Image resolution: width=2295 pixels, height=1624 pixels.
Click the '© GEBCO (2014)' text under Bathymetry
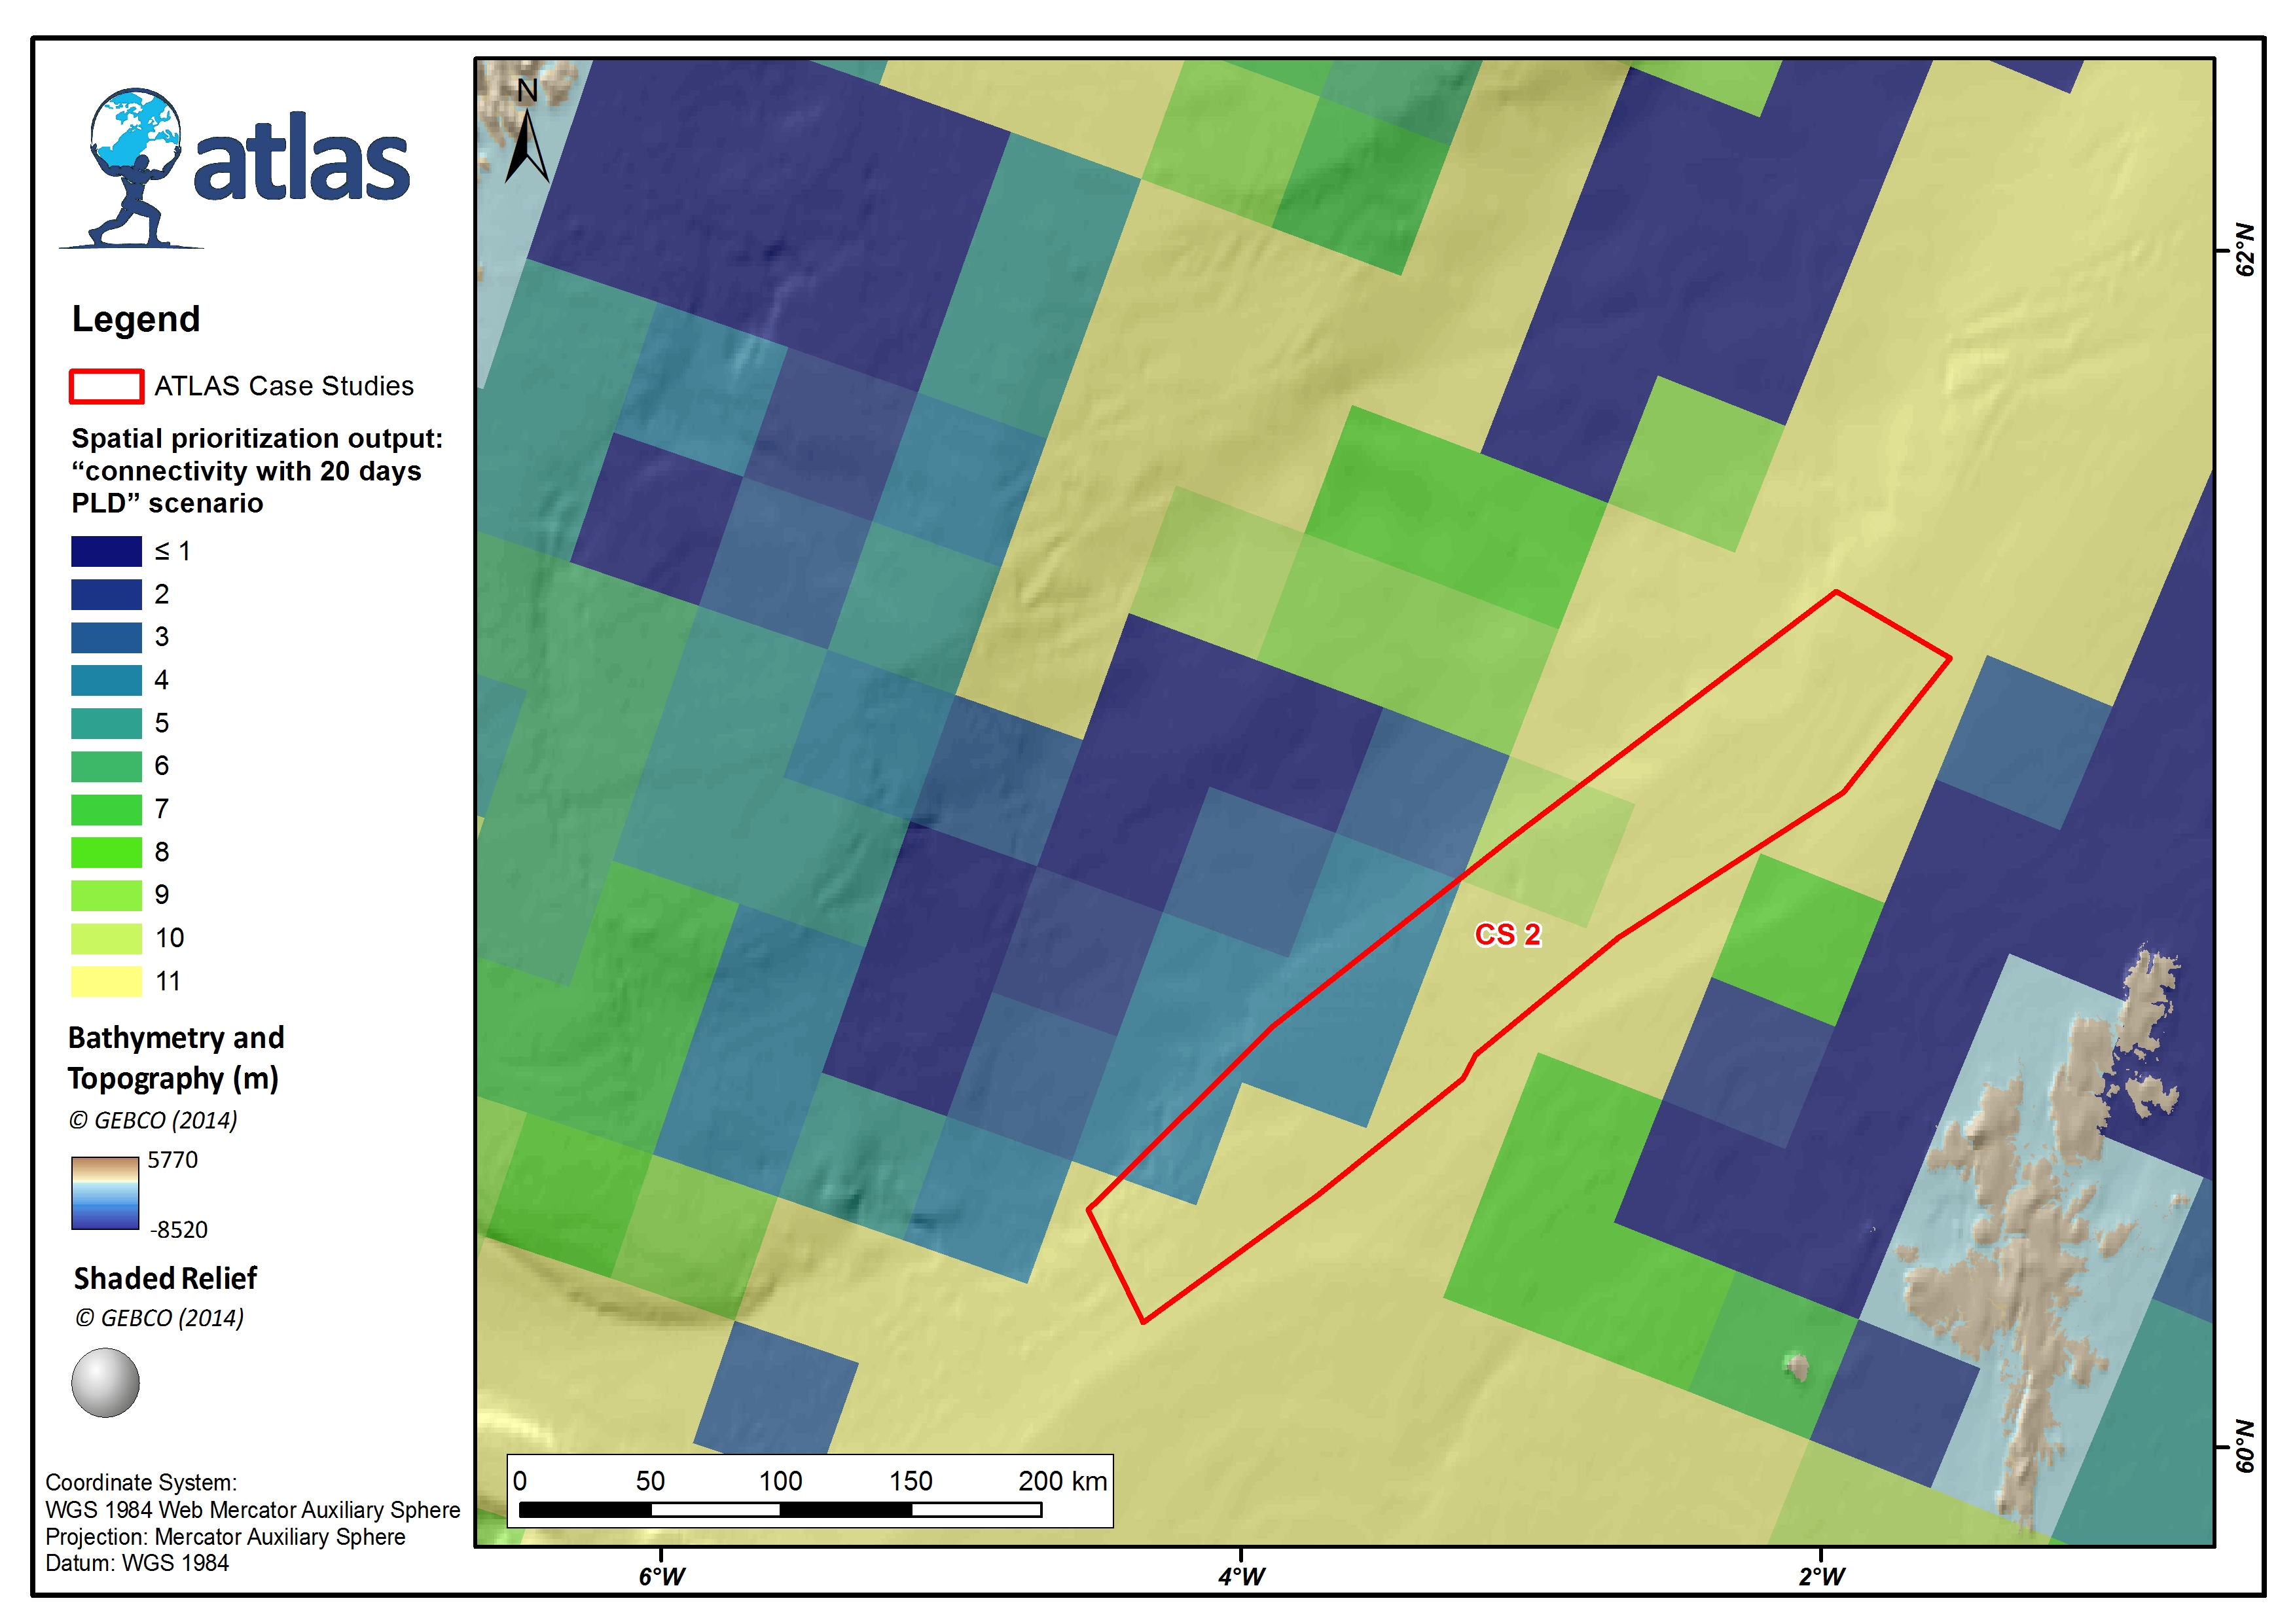[x=153, y=1120]
